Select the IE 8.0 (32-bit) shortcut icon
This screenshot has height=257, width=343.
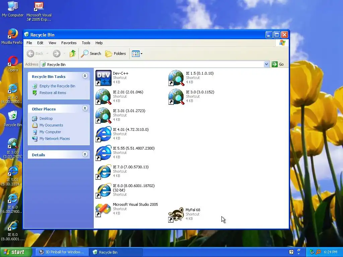tap(104, 190)
